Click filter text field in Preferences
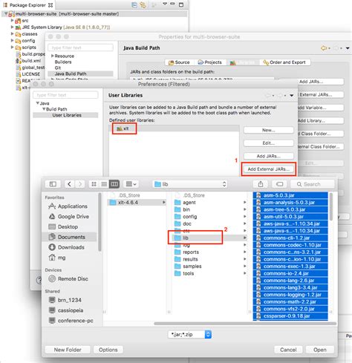The height and width of the screenshot is (363, 352). [65, 95]
